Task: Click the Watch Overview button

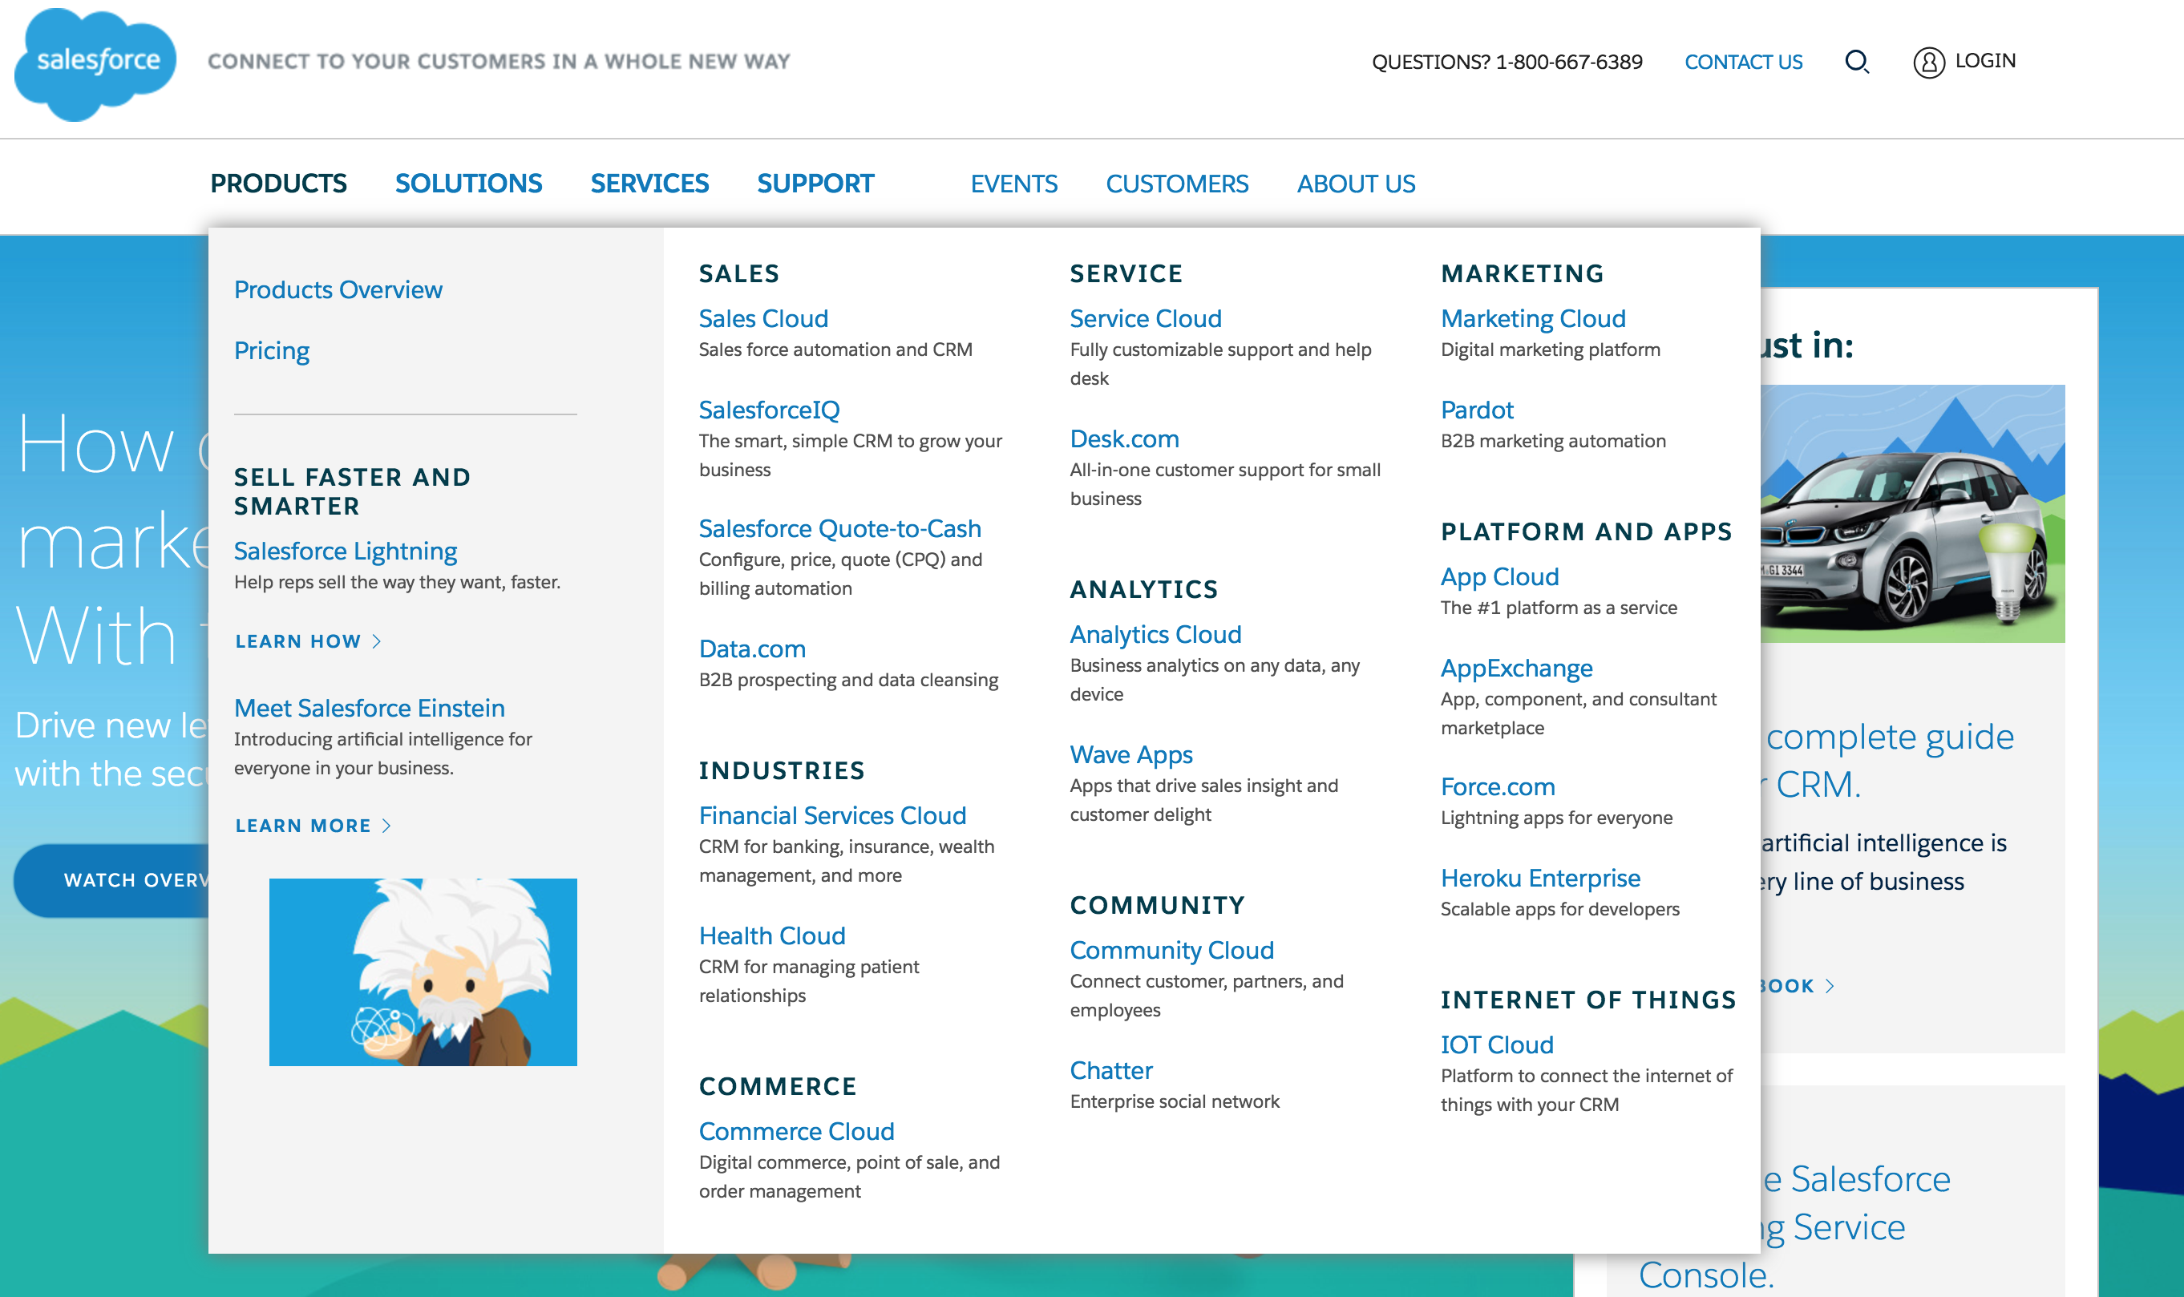Action: [x=111, y=880]
